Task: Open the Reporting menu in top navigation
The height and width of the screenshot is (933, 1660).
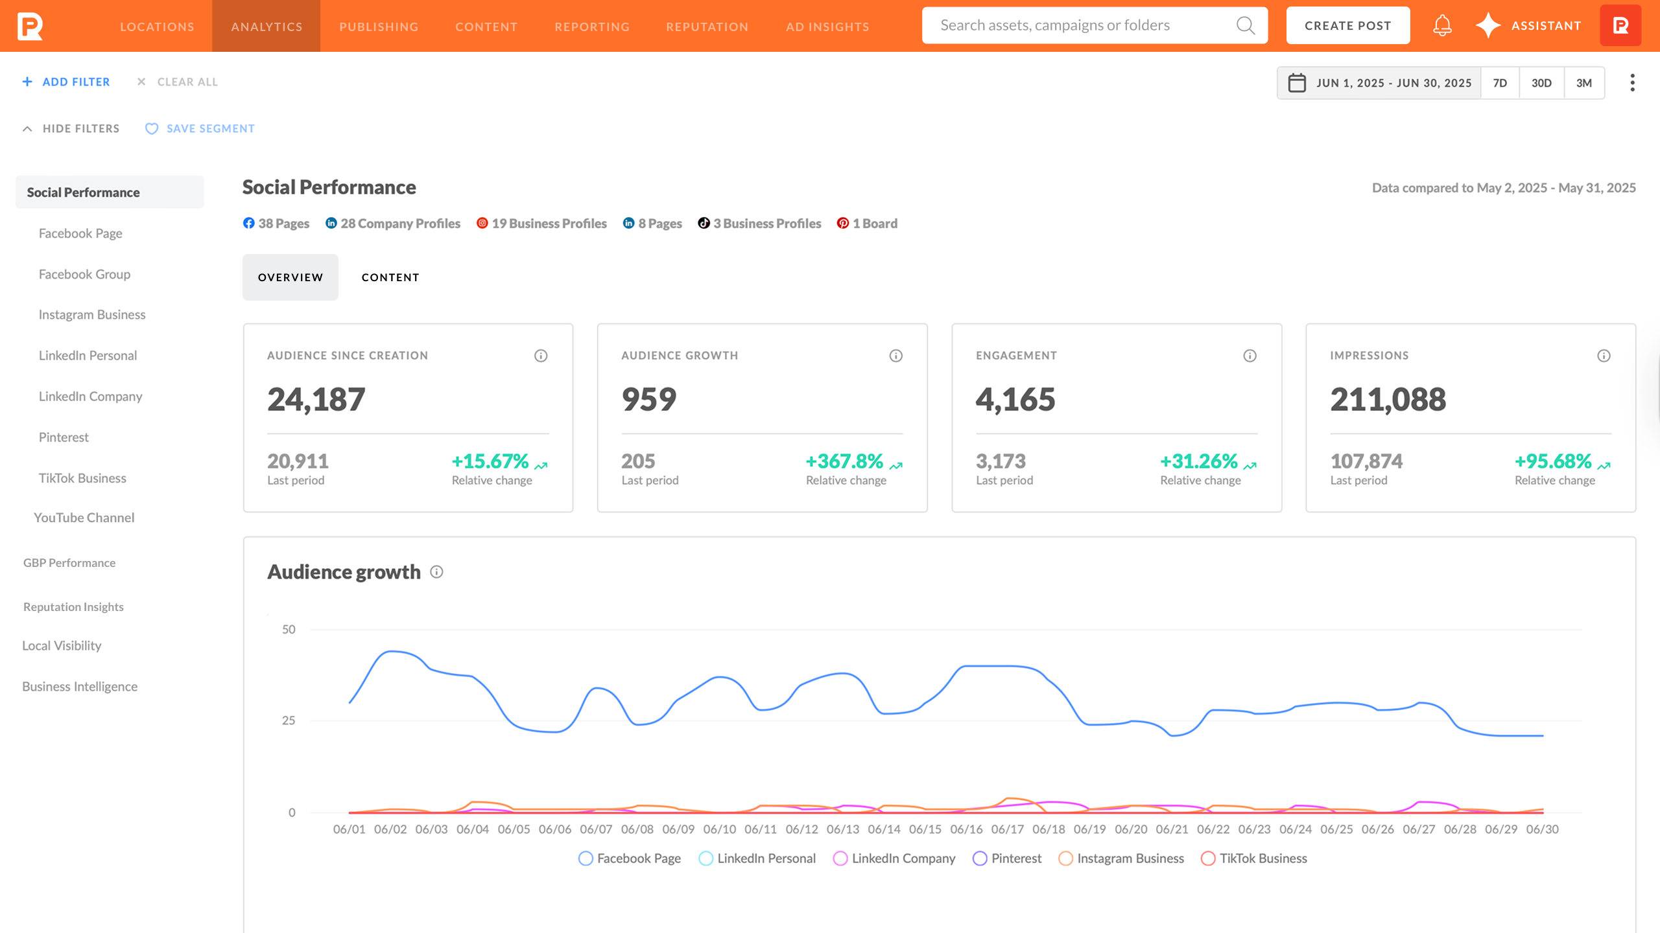Action: [x=592, y=27]
